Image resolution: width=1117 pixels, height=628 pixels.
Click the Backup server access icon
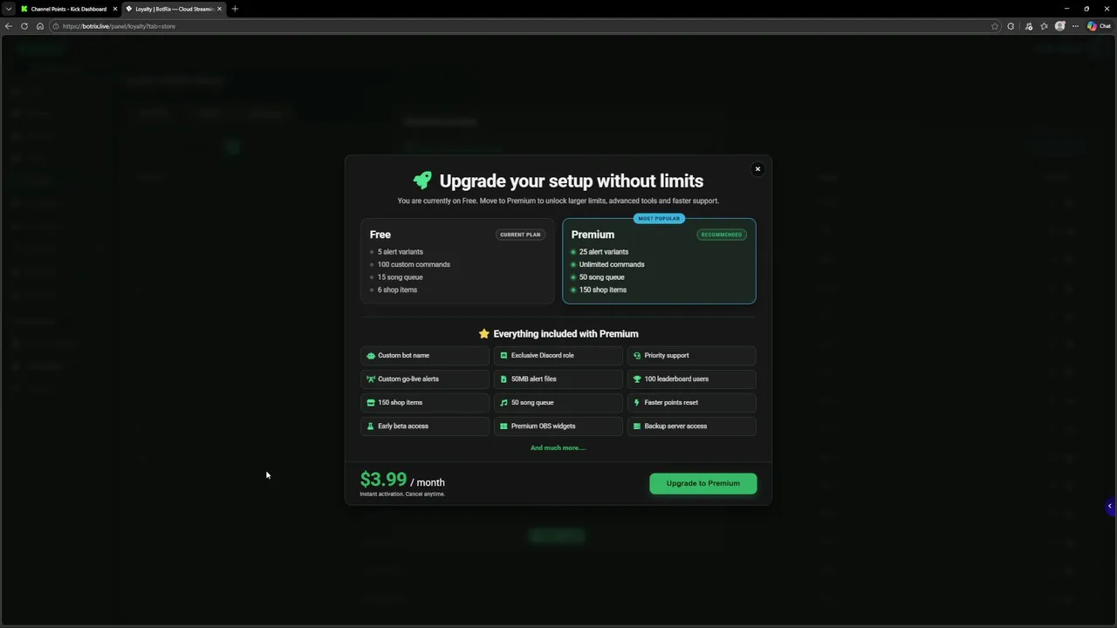tap(637, 427)
